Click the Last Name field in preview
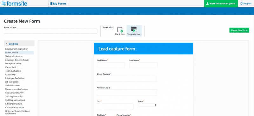 pyautogui.click(x=144, y=65)
